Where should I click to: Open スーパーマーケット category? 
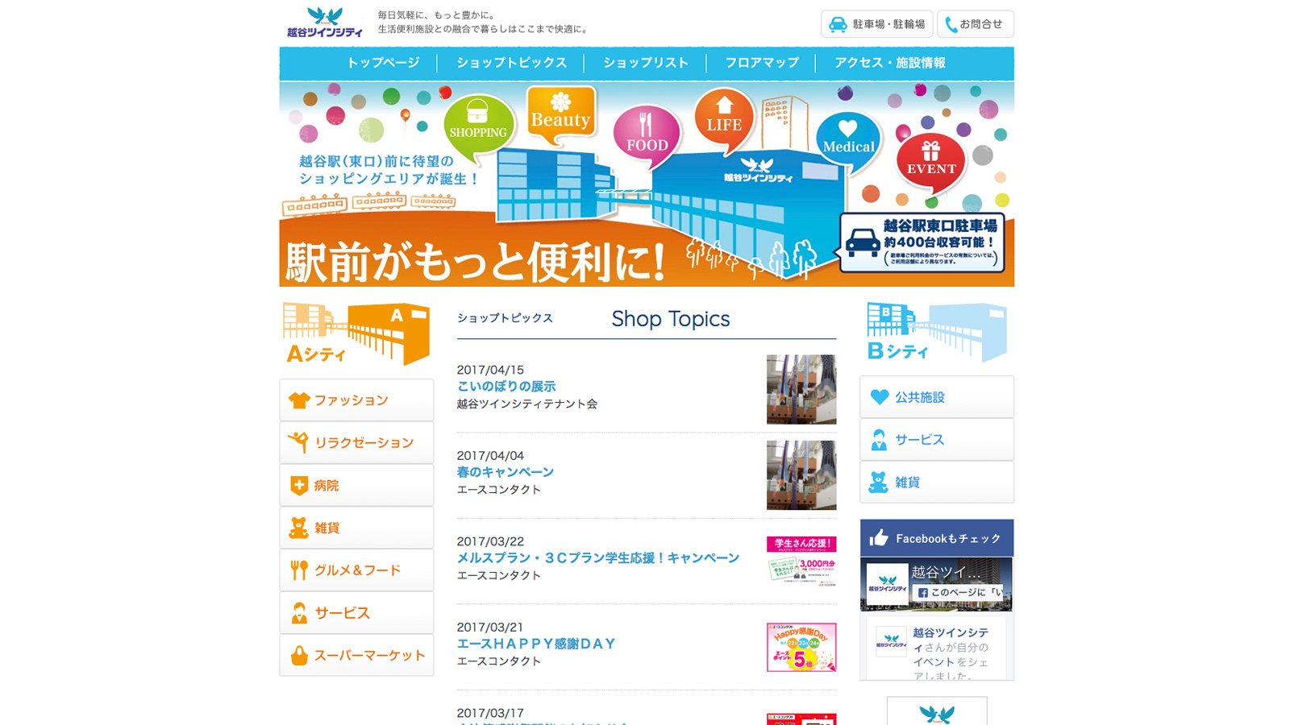pos(356,655)
